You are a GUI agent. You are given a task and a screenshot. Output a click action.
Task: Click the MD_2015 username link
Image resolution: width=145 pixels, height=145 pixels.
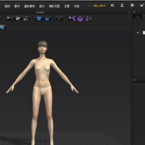click(99, 6)
